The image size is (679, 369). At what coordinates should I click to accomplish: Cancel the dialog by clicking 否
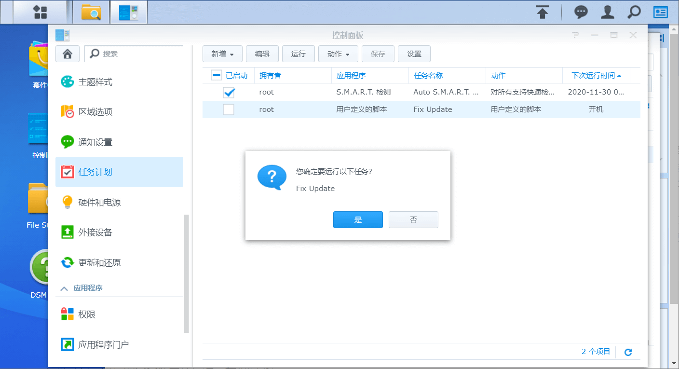coord(413,219)
